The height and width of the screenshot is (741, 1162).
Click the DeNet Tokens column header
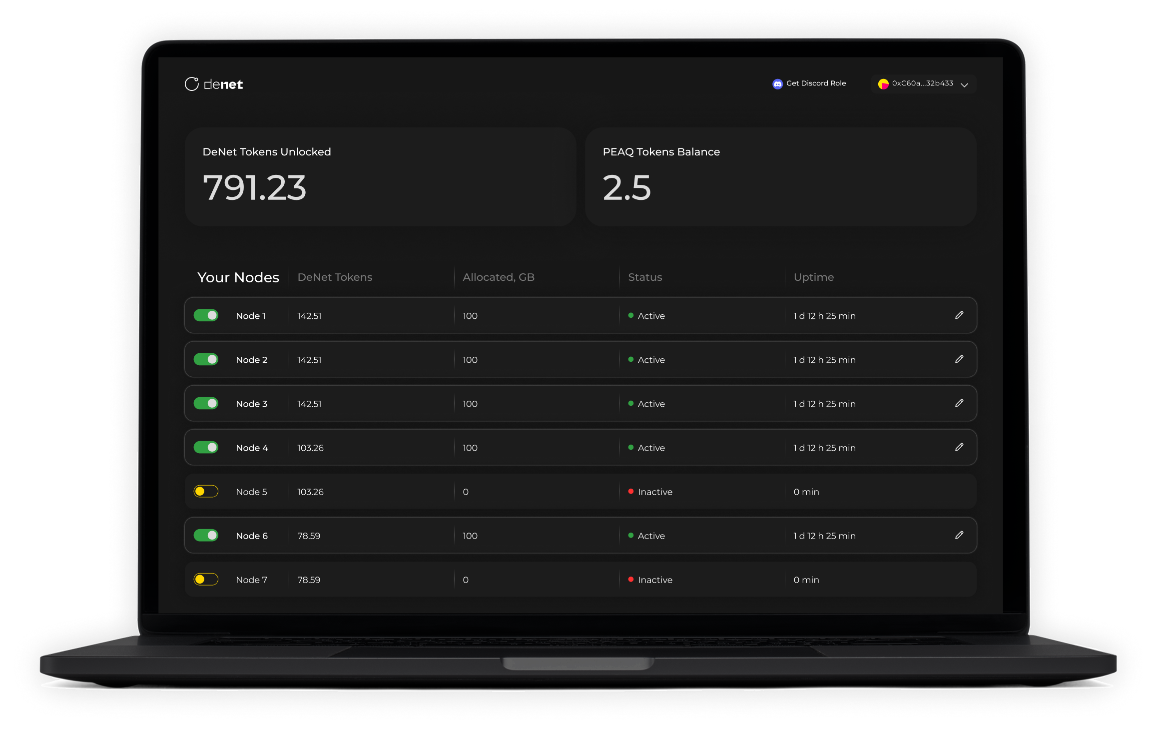pos(335,277)
